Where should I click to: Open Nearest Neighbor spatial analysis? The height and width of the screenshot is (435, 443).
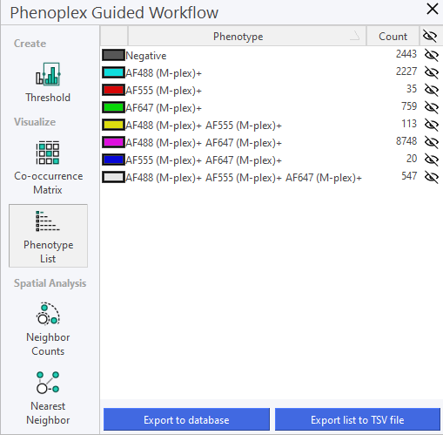coord(48,398)
